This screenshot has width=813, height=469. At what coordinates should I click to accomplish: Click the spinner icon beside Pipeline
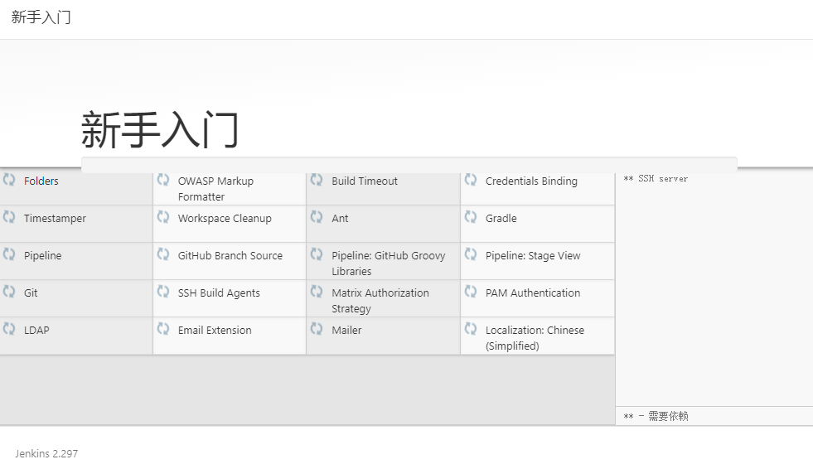pyautogui.click(x=9, y=254)
